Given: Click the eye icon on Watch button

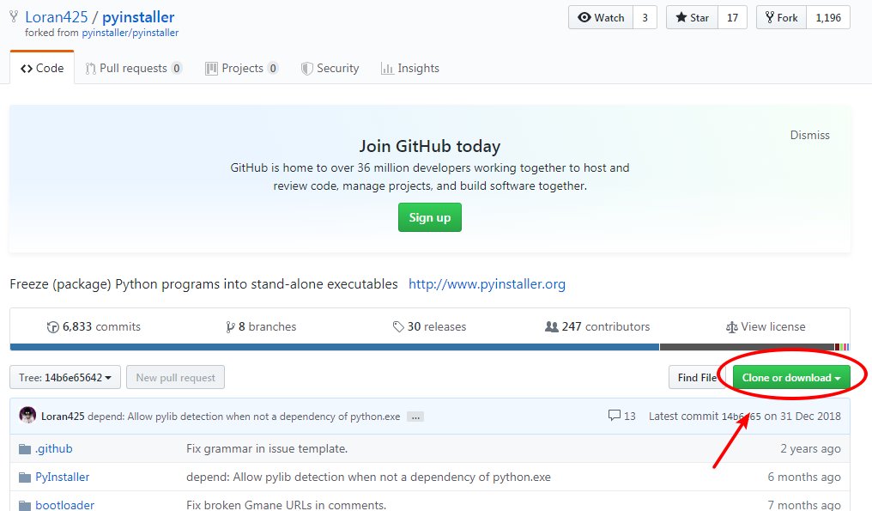Looking at the screenshot, I should pos(584,17).
